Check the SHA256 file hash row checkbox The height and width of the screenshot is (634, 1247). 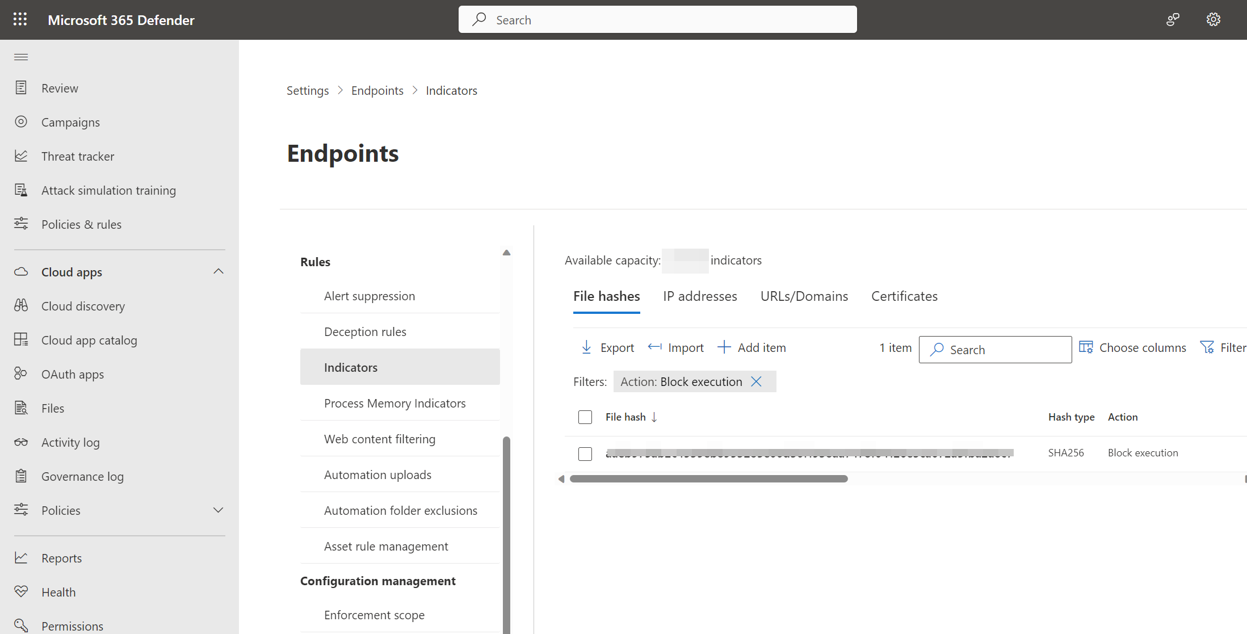point(585,454)
